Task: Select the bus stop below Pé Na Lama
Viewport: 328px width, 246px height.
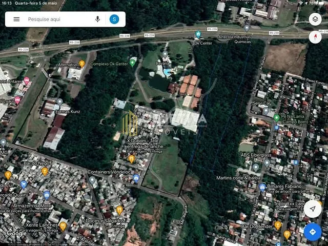Action: coord(277,128)
